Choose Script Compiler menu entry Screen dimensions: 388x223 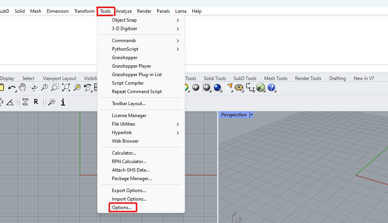(x=128, y=83)
